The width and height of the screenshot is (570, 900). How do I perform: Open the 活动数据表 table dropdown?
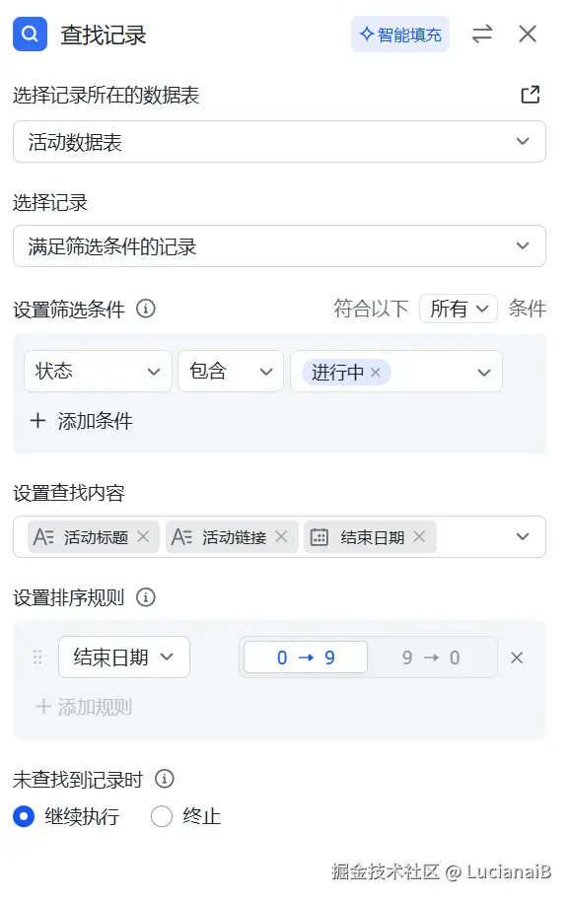(279, 141)
